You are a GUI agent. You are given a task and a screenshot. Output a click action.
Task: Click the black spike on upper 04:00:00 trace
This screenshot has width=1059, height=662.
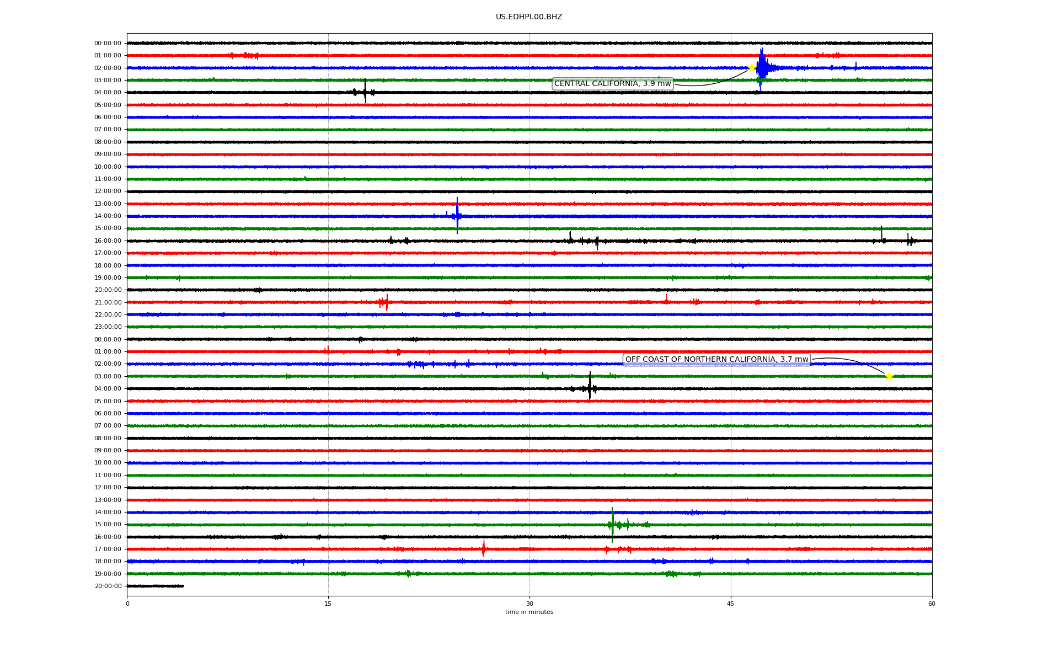pos(365,92)
